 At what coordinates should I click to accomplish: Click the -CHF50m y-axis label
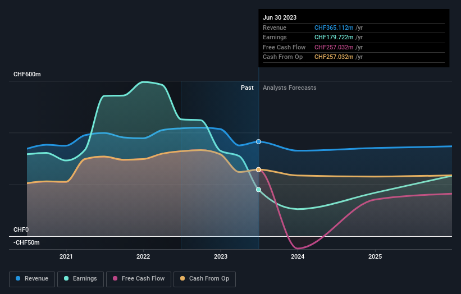[26, 242]
